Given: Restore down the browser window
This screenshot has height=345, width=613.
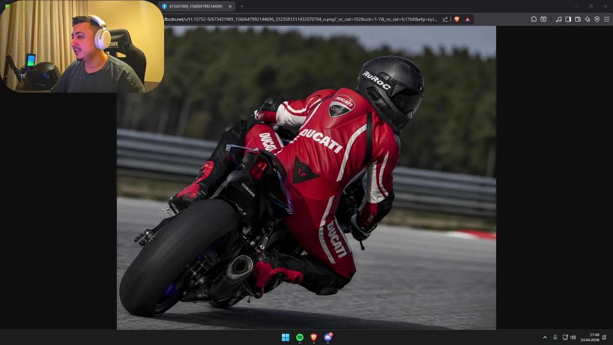Looking at the screenshot, I should click(590, 6).
